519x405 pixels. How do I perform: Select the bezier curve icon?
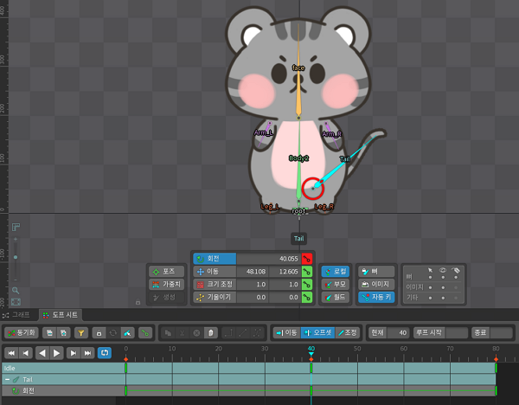(257, 333)
